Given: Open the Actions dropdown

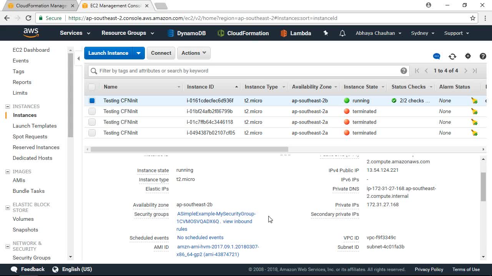Looking at the screenshot, I should [194, 53].
